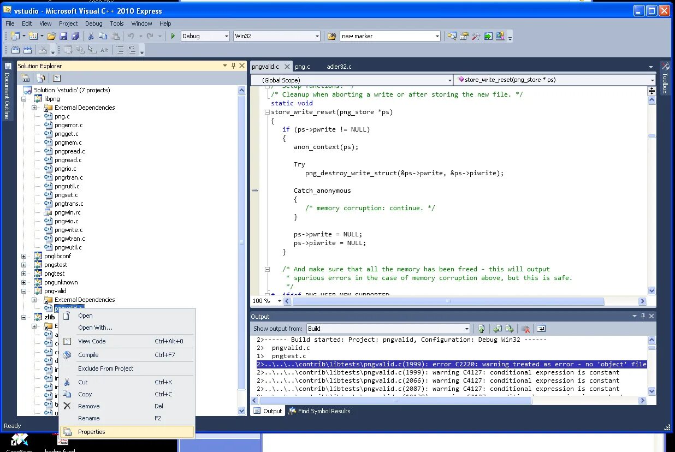Click the Add New Item toolbar icon

pyautogui.click(x=33, y=36)
